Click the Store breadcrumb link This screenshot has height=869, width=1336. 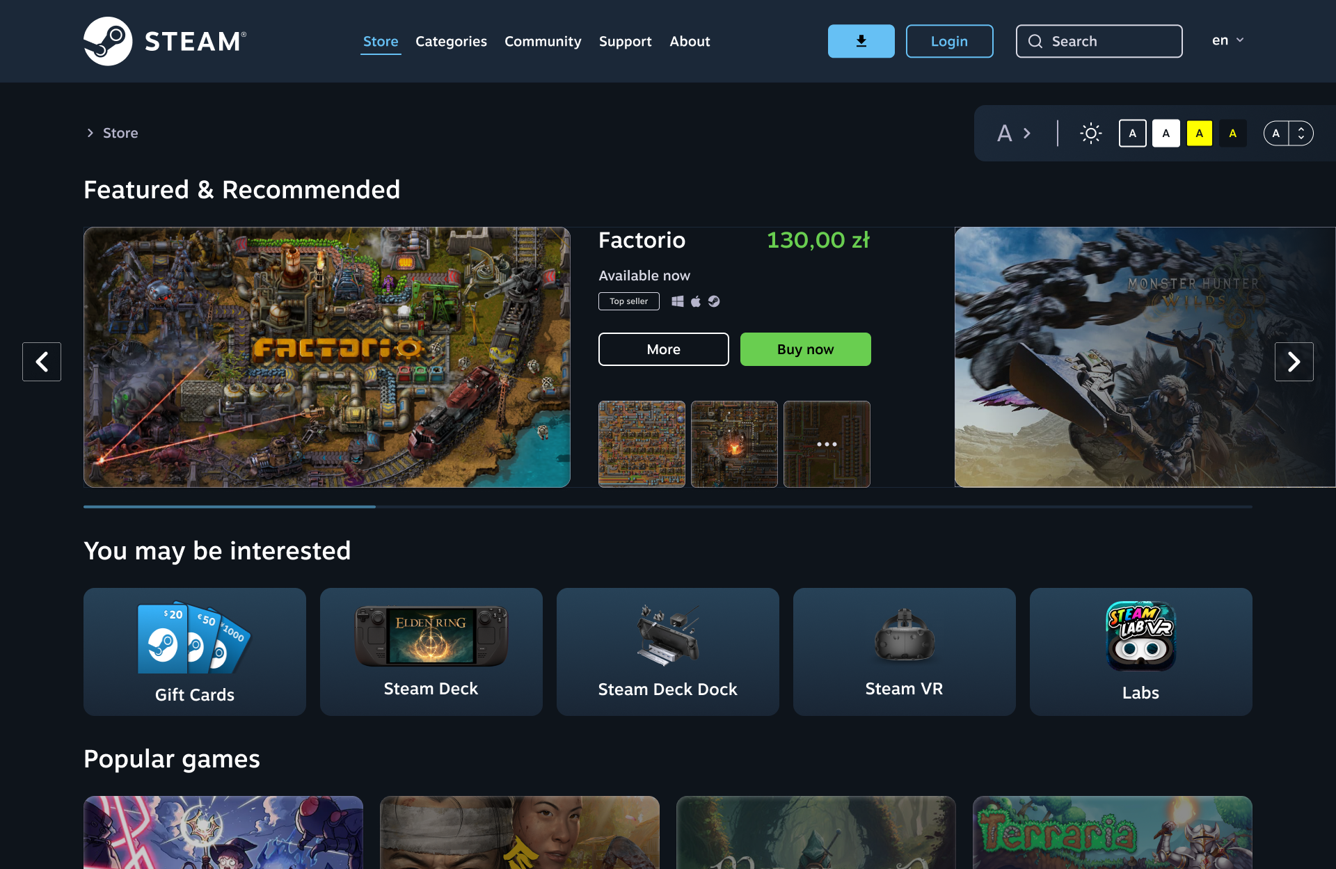pos(120,133)
